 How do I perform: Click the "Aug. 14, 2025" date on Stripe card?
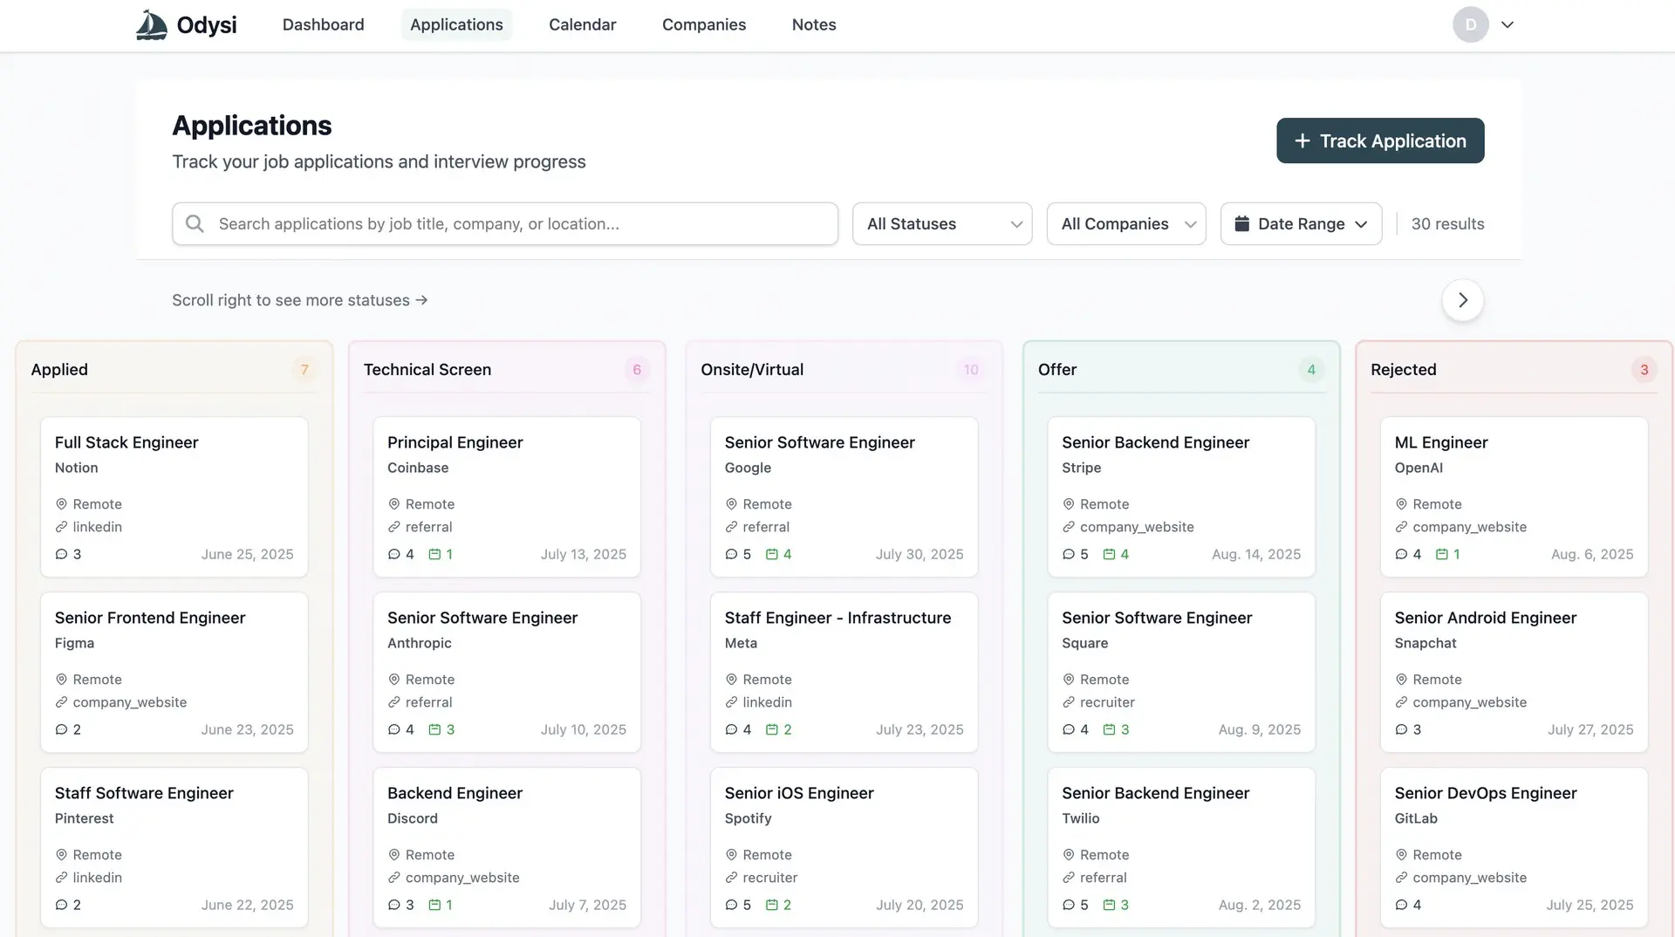1256,554
